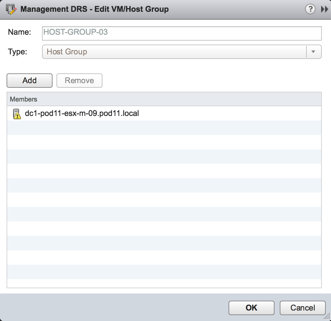Click the double-arrow icon in title bar
This screenshot has height=321, width=331.
click(324, 9)
